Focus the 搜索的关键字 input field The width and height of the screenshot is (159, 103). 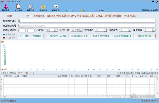87,21
